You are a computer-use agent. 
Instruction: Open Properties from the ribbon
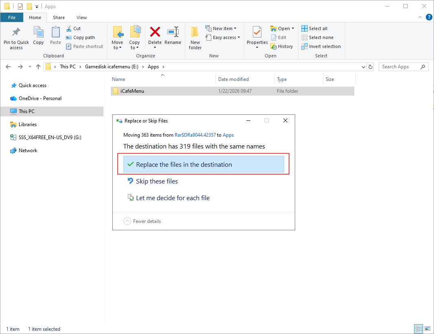point(257,33)
